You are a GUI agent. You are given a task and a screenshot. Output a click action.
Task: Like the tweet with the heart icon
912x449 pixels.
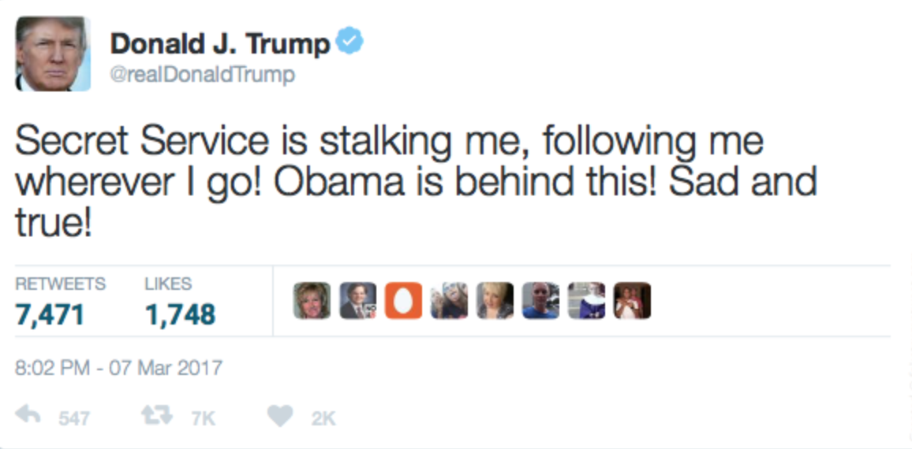pyautogui.click(x=279, y=415)
